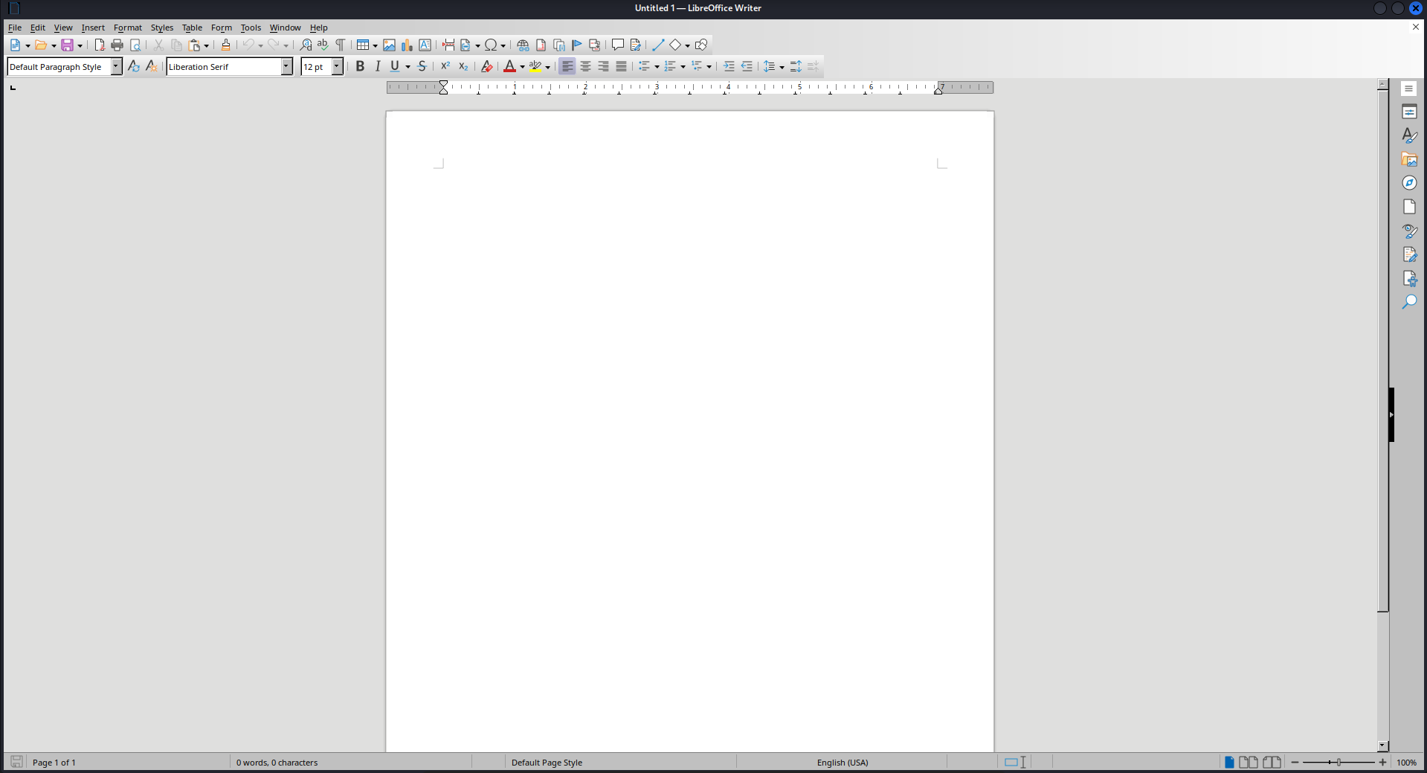The image size is (1427, 773).
Task: Click the Print icon
Action: click(x=117, y=45)
